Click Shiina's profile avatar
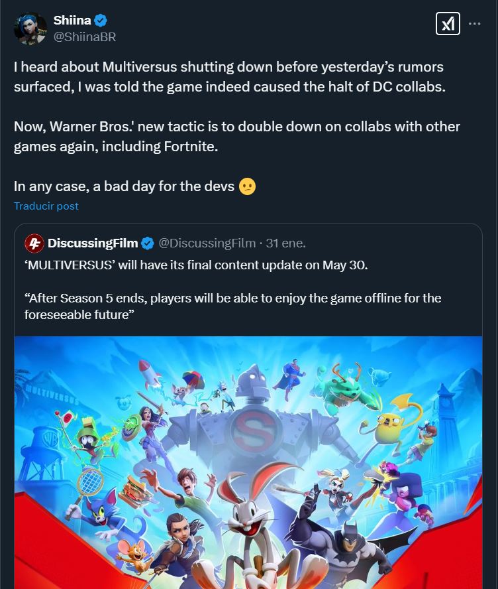Screen dimensions: 498x589 click(30, 29)
